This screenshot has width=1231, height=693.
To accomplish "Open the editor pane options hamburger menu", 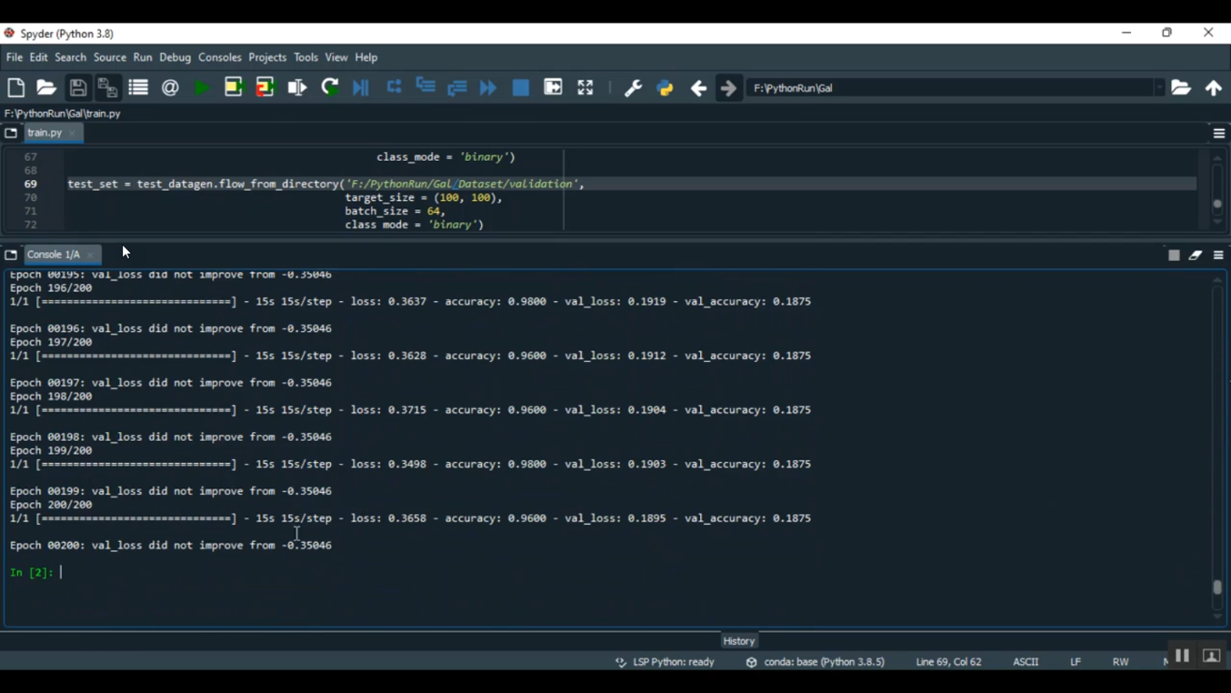I will (1219, 133).
